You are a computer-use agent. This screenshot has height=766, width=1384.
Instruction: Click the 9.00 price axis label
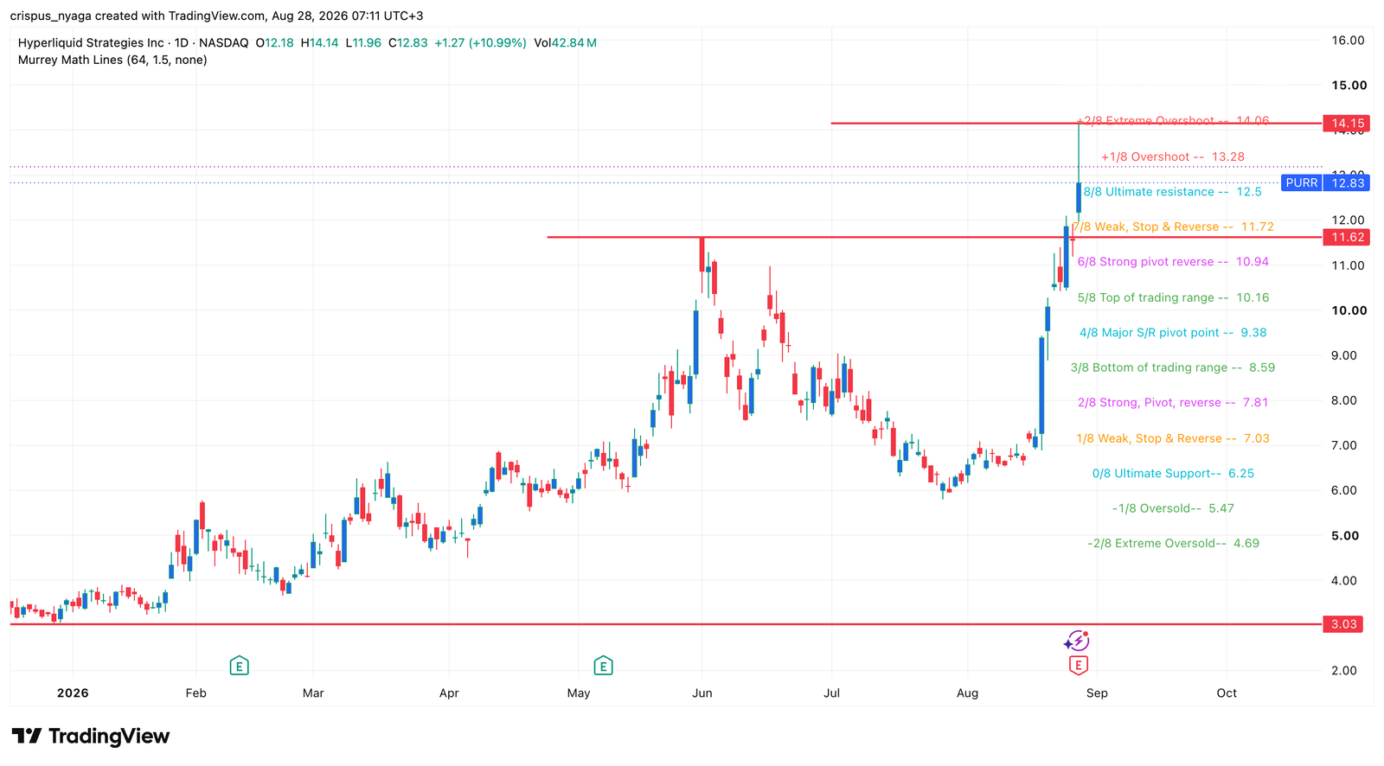[x=1343, y=355]
